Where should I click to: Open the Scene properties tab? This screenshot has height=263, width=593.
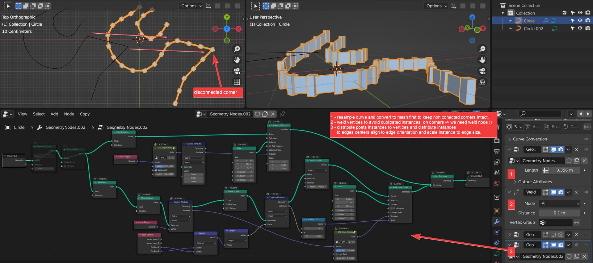497,173
